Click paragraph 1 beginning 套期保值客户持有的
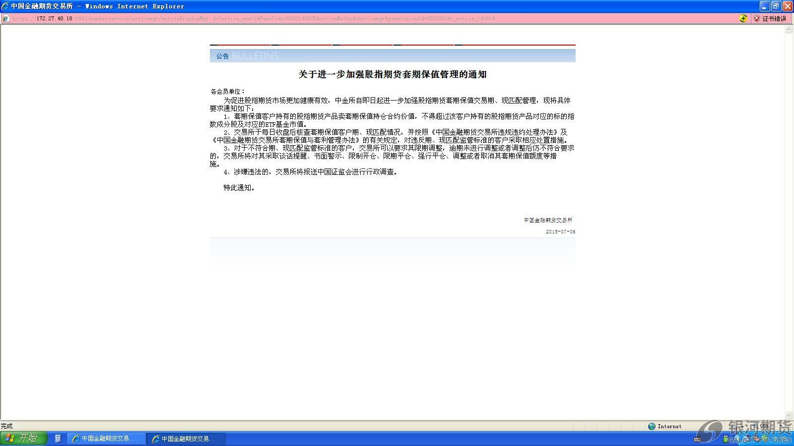The height and width of the screenshot is (446, 794). (392, 120)
